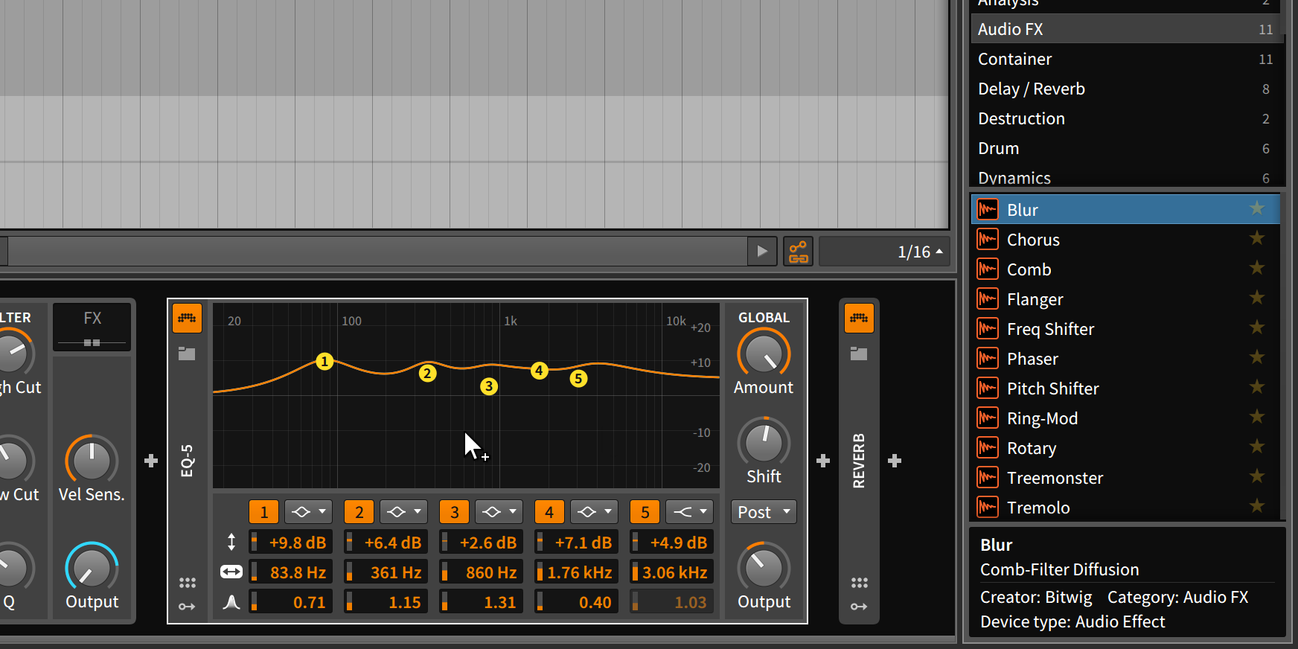This screenshot has width=1298, height=649.
Task: Click the Phaser device icon
Action: tap(988, 358)
